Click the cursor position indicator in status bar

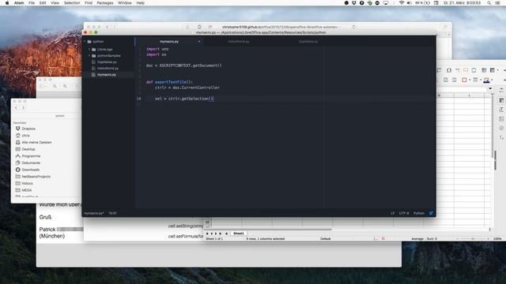[x=112, y=213]
